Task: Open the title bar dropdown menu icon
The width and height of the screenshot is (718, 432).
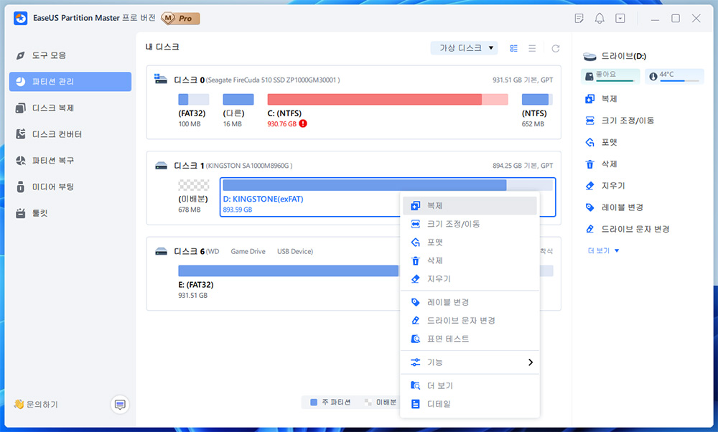Action: [x=620, y=19]
